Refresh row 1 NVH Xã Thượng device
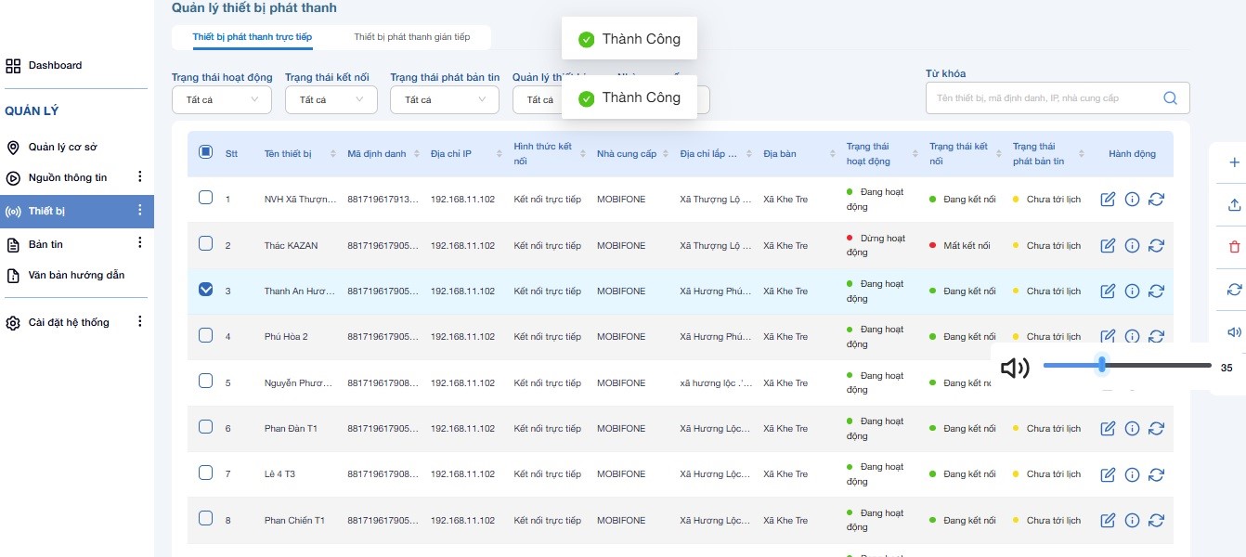Image resolution: width=1246 pixels, height=557 pixels. click(1156, 199)
